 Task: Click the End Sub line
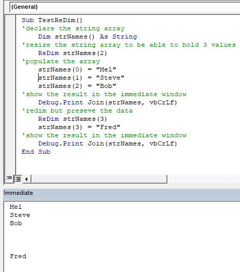(36, 152)
